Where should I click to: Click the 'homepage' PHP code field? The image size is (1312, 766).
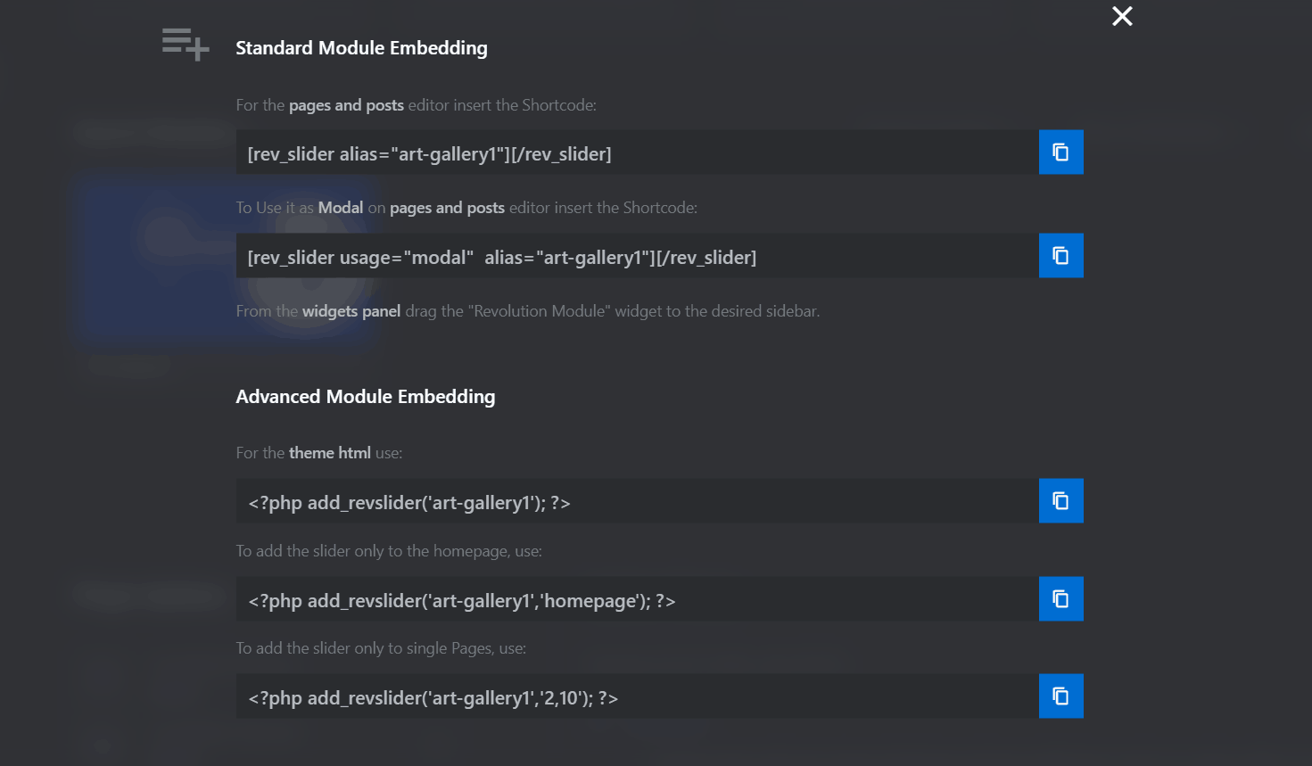point(637,599)
